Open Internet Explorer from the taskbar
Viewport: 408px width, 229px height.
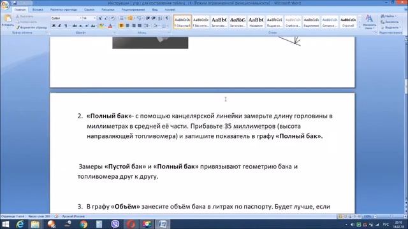coord(20,224)
